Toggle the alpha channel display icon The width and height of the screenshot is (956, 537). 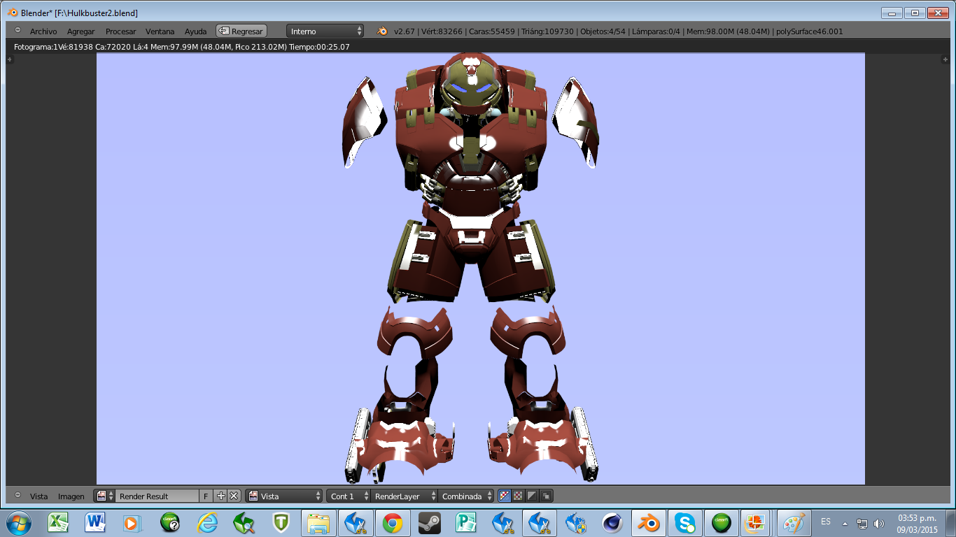532,496
